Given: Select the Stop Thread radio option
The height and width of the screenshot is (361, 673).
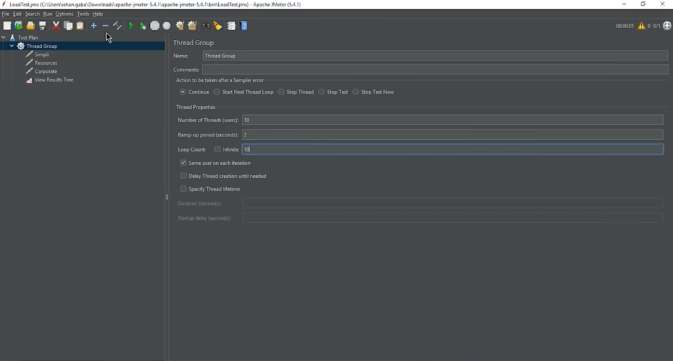Looking at the screenshot, I should [281, 92].
